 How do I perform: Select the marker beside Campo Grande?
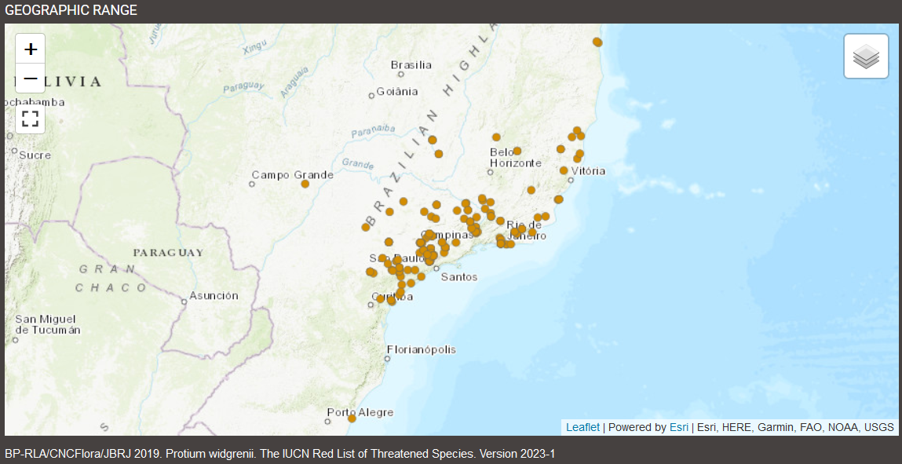[x=305, y=184]
